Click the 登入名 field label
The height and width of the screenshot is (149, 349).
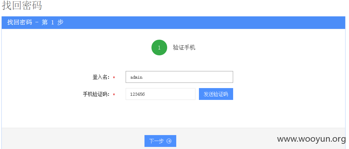pos(101,77)
